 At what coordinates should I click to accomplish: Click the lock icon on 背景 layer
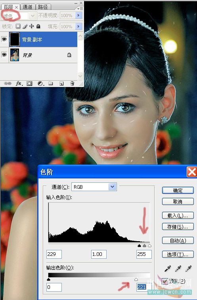(x=69, y=55)
